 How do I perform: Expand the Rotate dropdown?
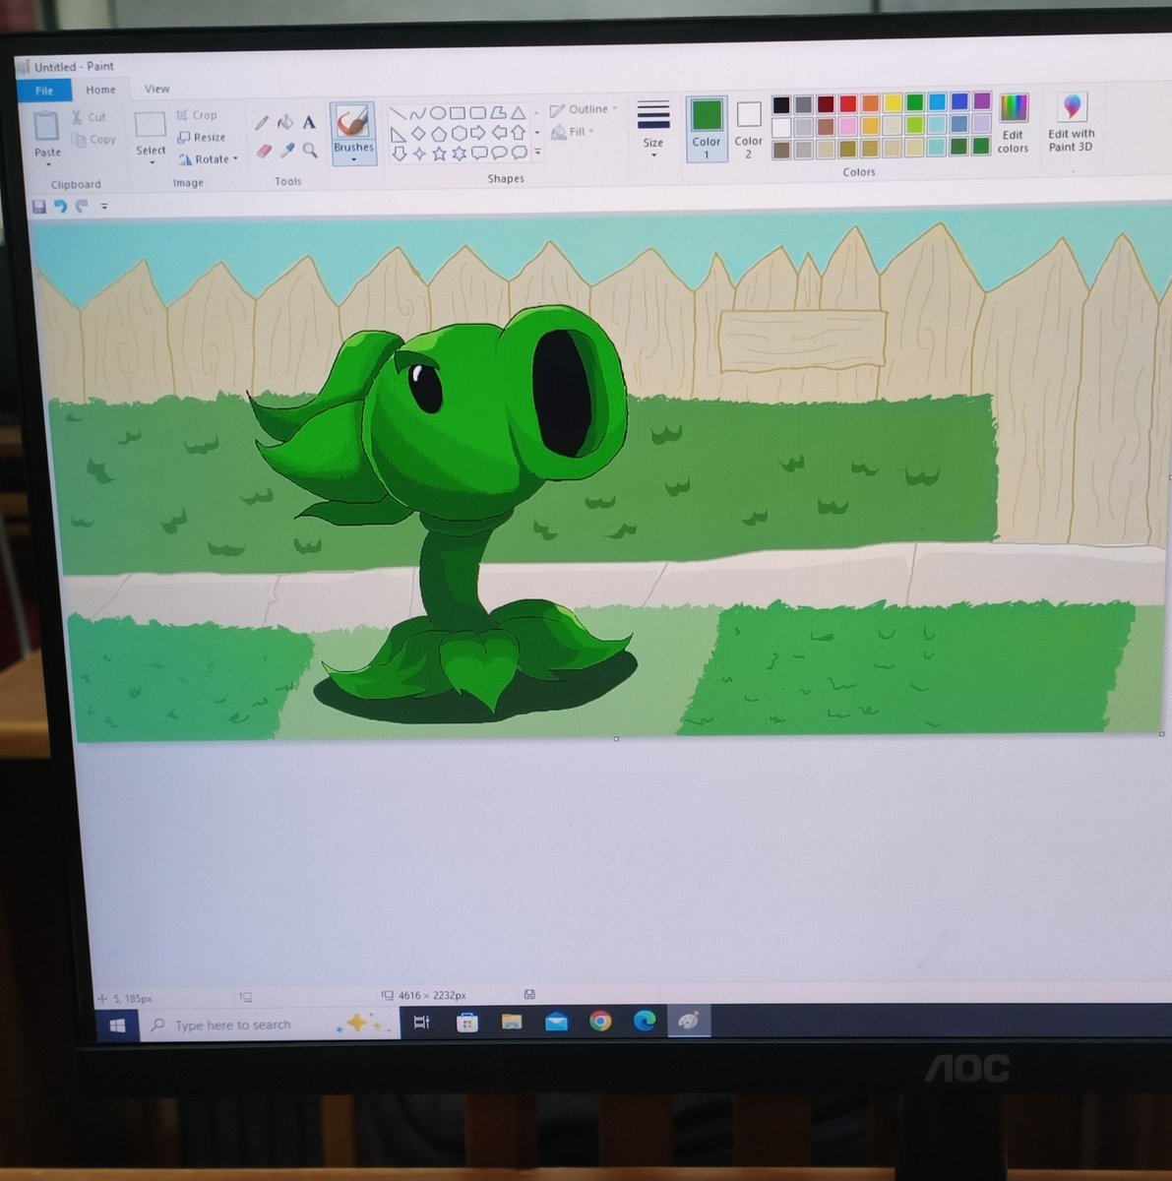235,158
